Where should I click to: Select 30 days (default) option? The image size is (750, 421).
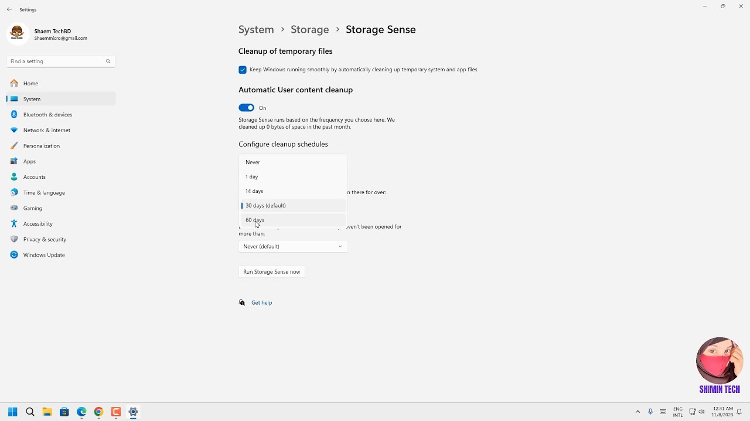(x=293, y=206)
